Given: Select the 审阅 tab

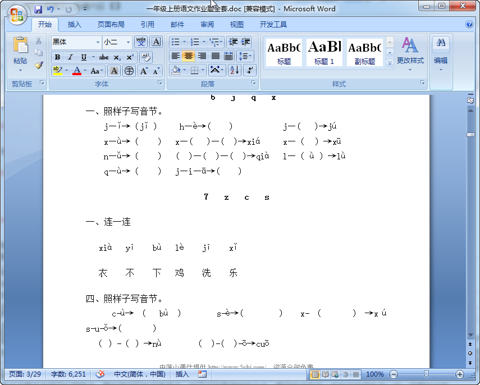Looking at the screenshot, I should (x=207, y=25).
